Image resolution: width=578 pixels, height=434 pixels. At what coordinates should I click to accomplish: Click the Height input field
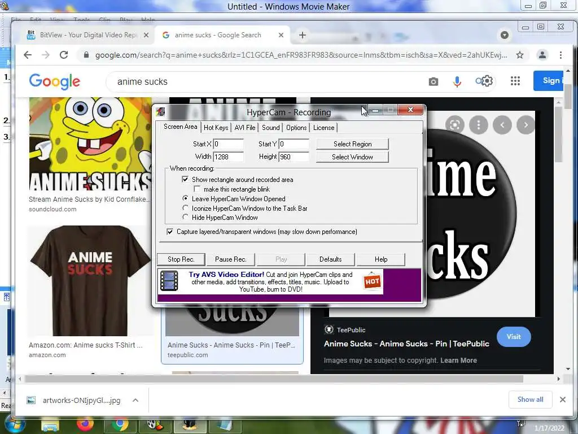pyautogui.click(x=294, y=157)
